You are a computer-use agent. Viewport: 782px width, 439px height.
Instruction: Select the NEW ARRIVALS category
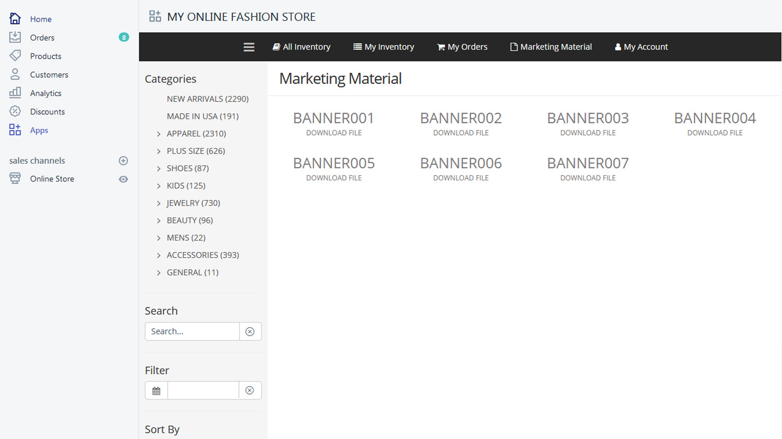pyautogui.click(x=208, y=99)
